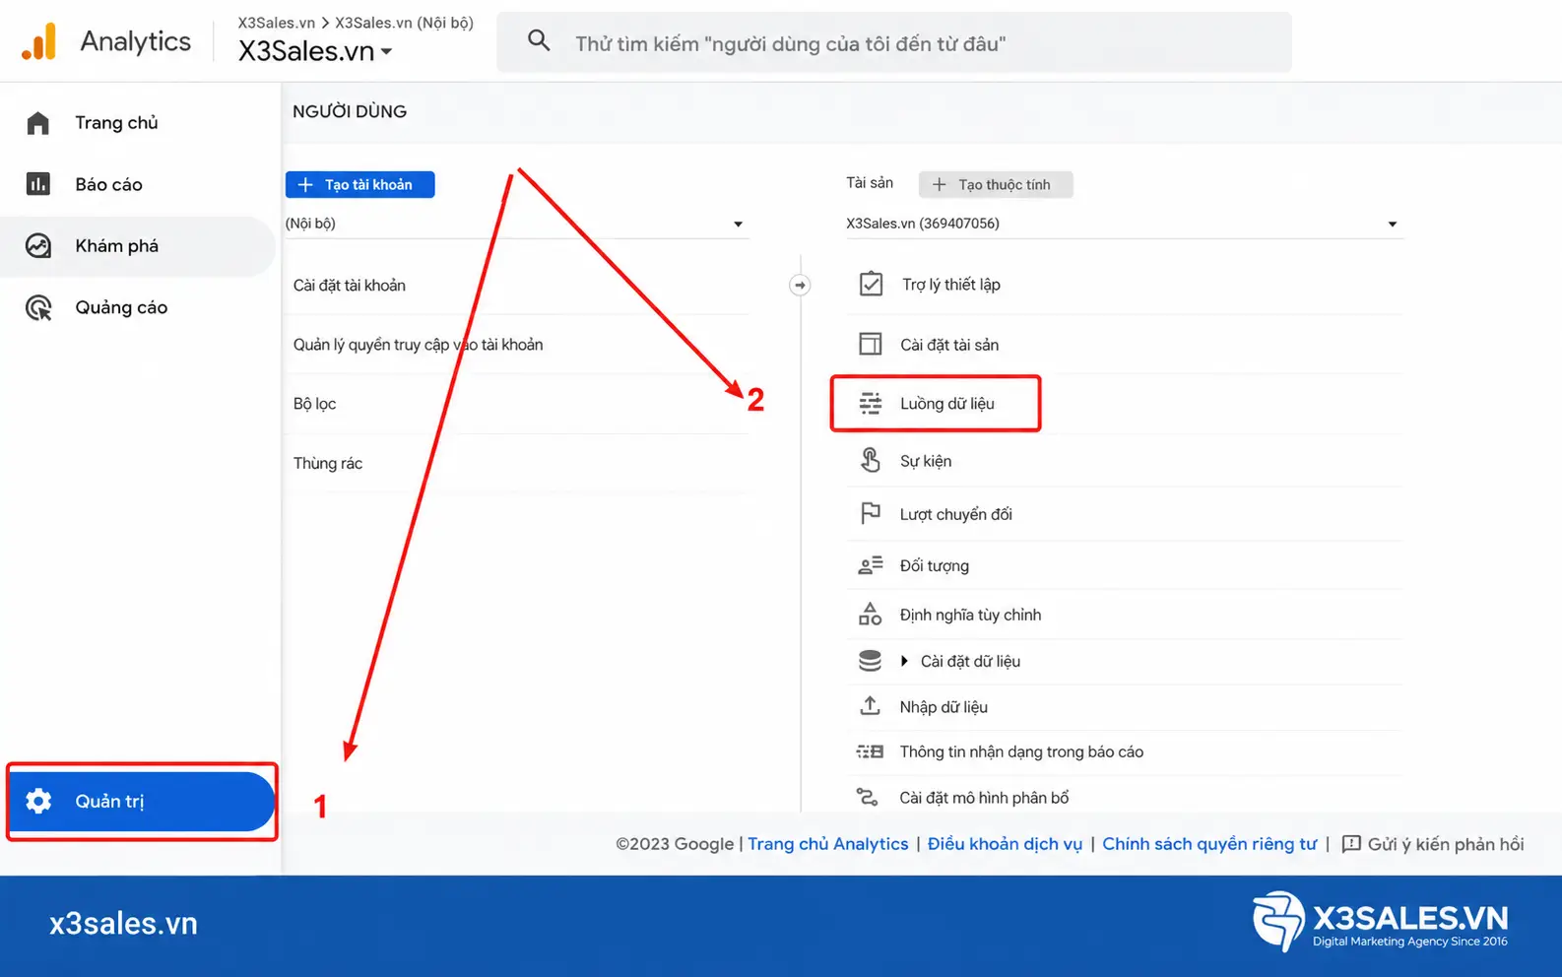Click the Nhập dữ liệu upload icon
This screenshot has width=1562, height=977.
[x=870, y=706]
